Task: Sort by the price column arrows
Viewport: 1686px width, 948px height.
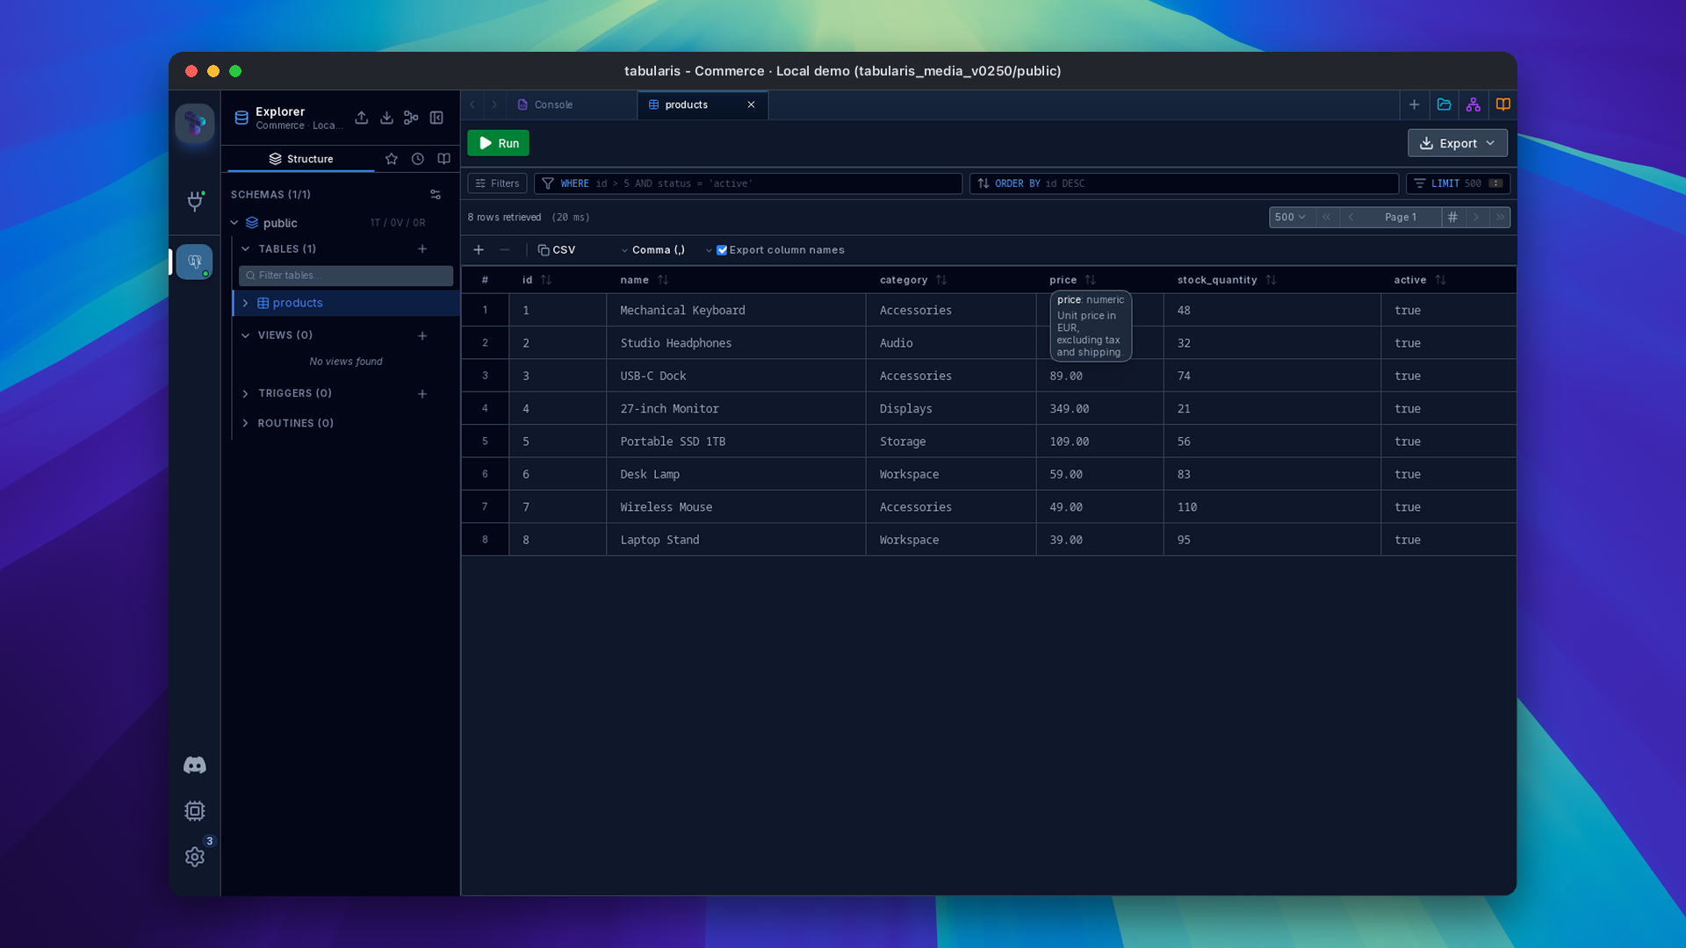Action: [1091, 280]
